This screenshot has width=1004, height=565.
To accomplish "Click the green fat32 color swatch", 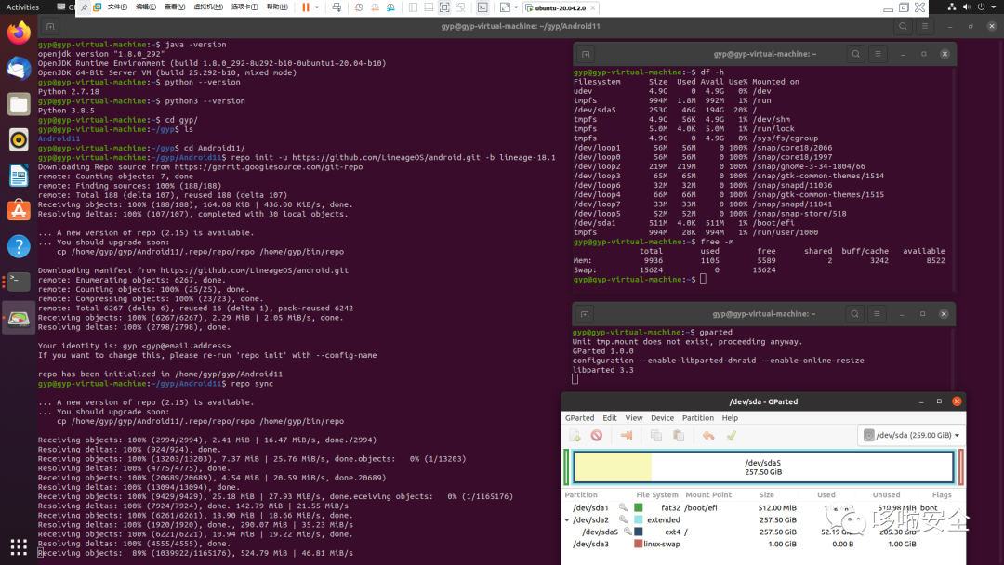I will (639, 507).
